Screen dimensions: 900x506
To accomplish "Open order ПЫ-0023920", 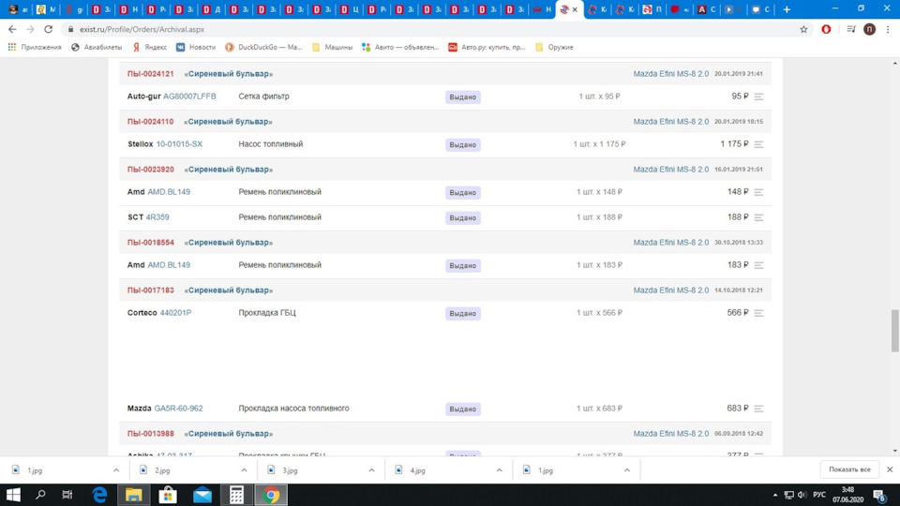I will tap(150, 170).
